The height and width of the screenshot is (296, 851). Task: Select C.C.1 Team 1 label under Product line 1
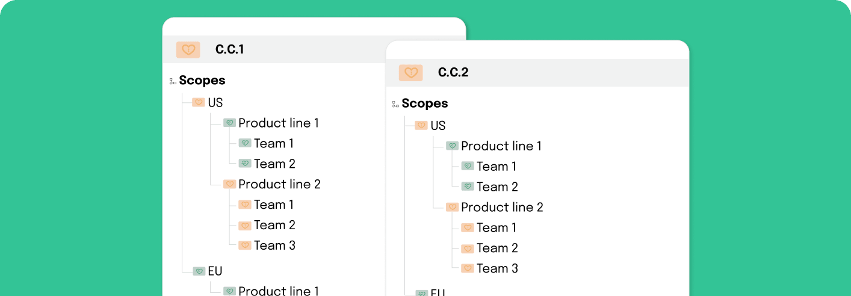[274, 143]
